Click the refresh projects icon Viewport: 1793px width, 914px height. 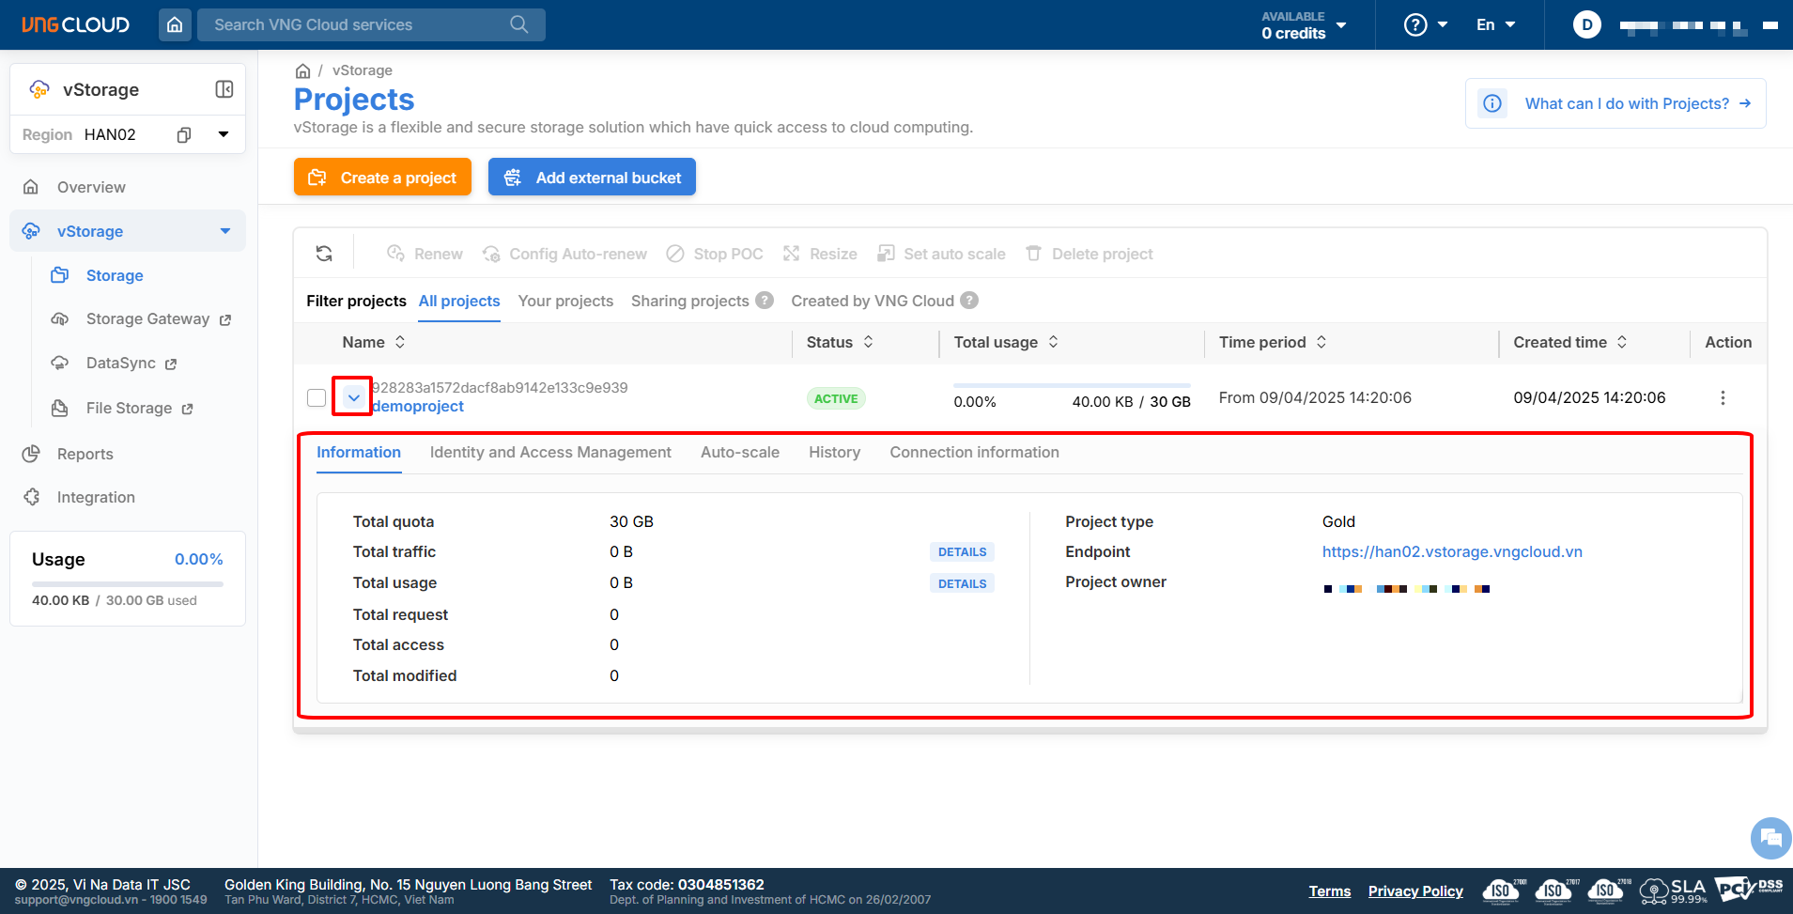point(324,254)
